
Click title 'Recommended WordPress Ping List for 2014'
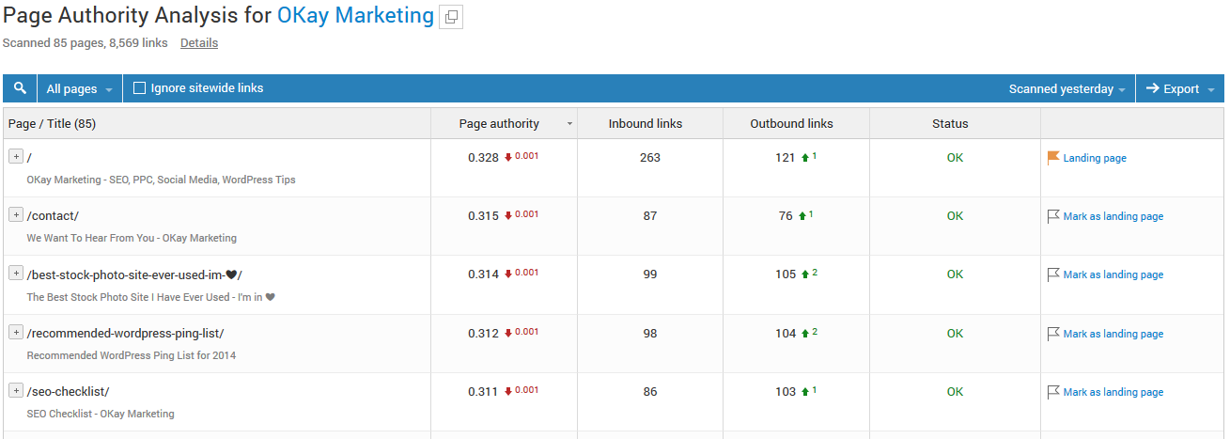click(132, 355)
